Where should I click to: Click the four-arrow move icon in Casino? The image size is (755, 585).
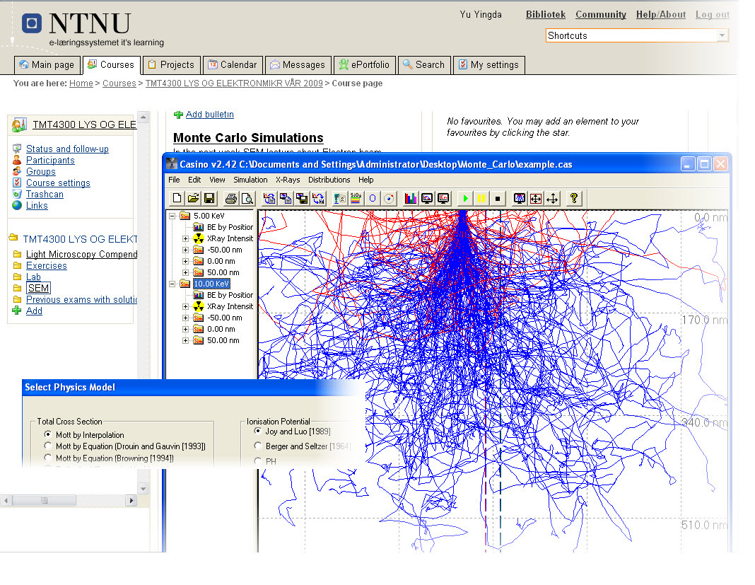coord(552,199)
